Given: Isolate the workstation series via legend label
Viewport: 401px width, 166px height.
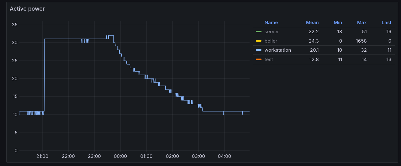Looking at the screenshot, I should (x=277, y=50).
